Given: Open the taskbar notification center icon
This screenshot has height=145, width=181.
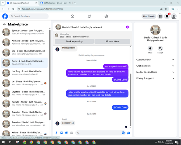Looking at the screenshot, I should click(x=177, y=142).
